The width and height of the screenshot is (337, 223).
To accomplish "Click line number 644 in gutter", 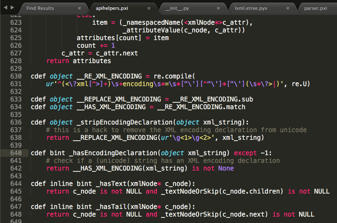I will [x=16, y=184].
